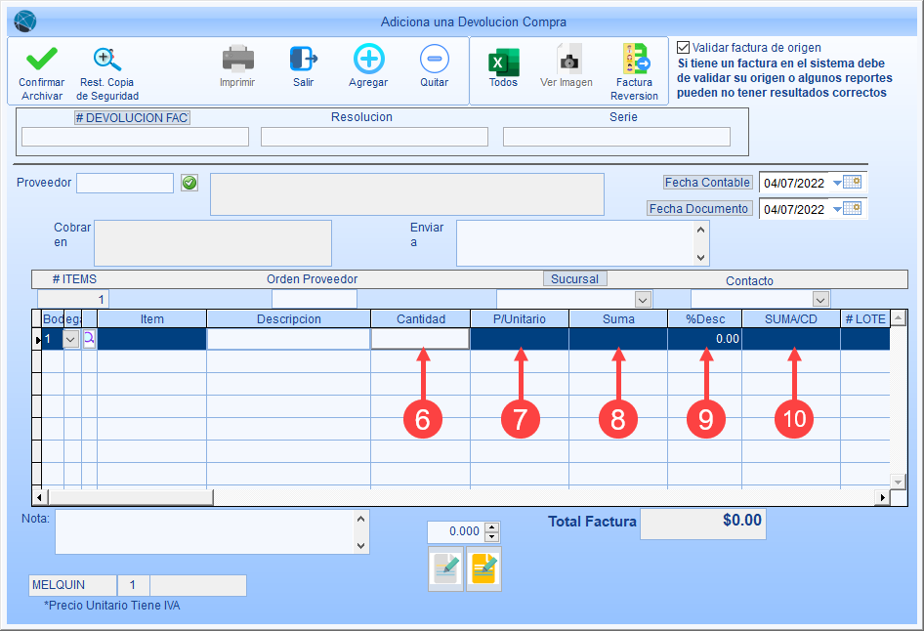
Task: Click the Fecha Documento label button
Action: [x=699, y=209]
